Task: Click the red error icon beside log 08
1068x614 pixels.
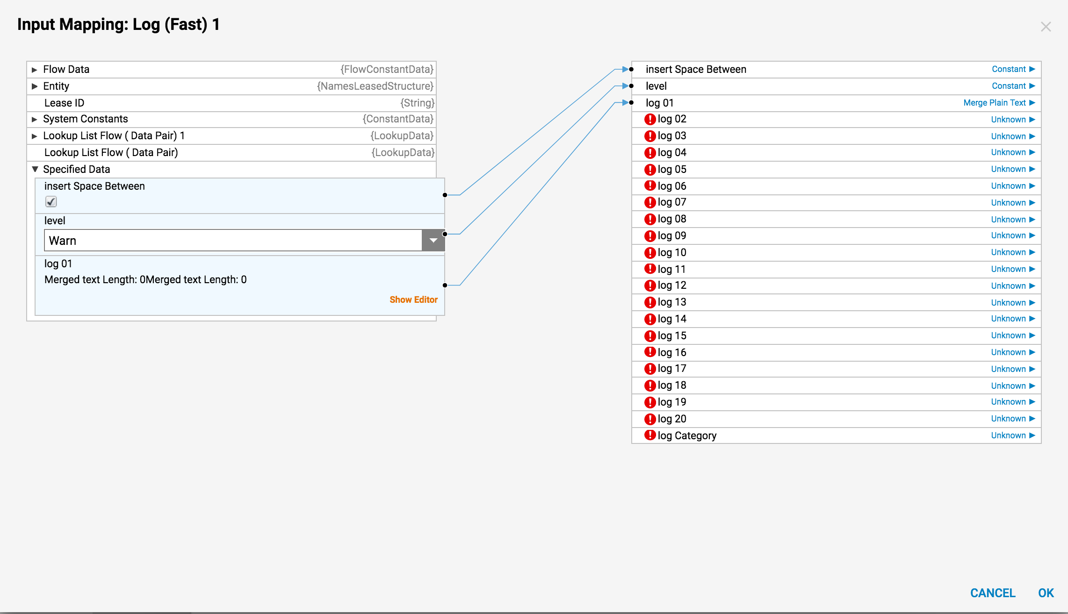Action: click(x=650, y=219)
